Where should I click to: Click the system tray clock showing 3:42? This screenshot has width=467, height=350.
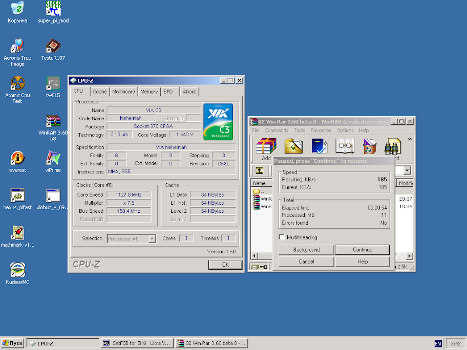coord(455,343)
